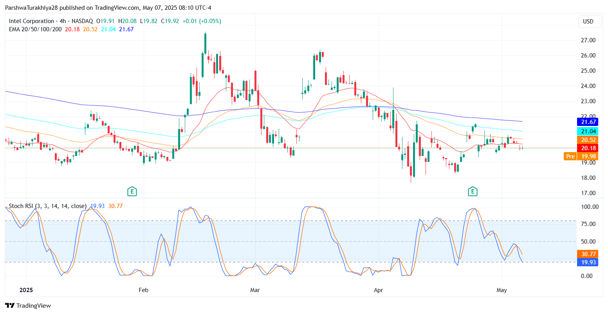Click the cyan EMA 21.04 price tag
Image resolution: width=608 pixels, height=314 pixels.
(587, 132)
